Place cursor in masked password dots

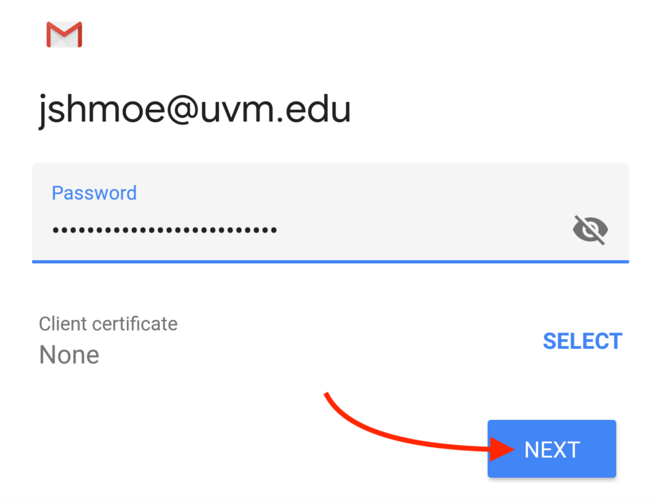click(164, 229)
